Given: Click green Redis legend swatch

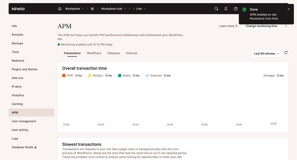Looking at the screenshot, I should (x=120, y=76).
